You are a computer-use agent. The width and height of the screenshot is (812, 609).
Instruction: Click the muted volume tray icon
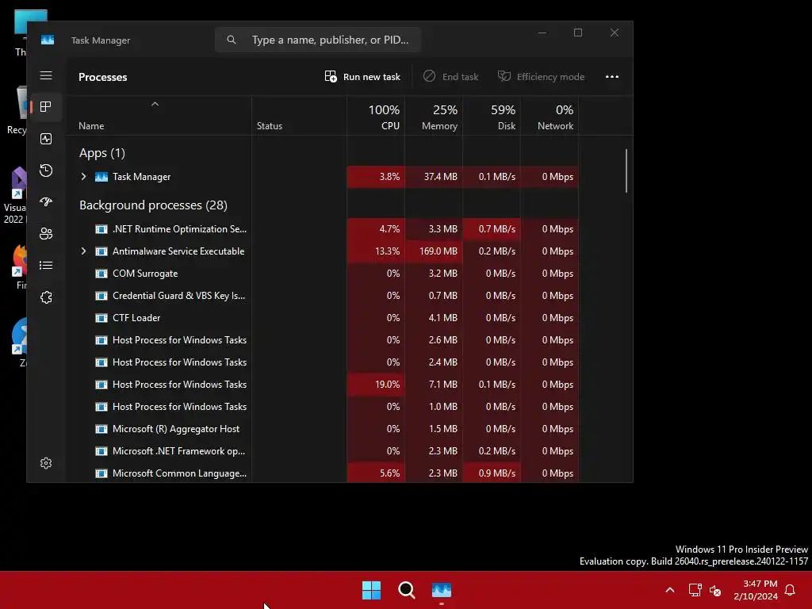pyautogui.click(x=715, y=590)
